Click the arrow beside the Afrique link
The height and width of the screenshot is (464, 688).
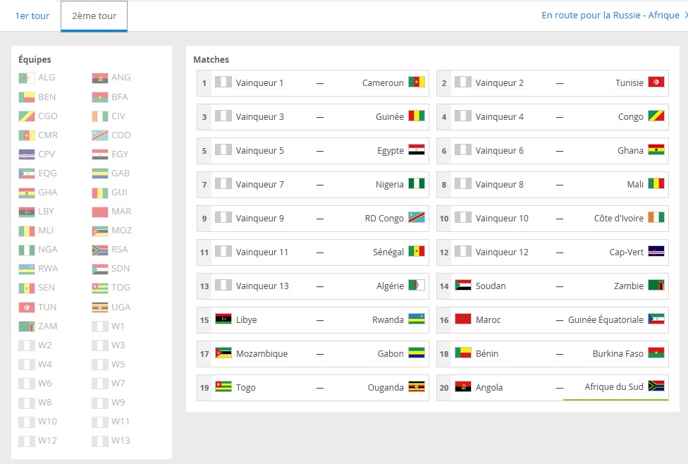[x=684, y=15]
